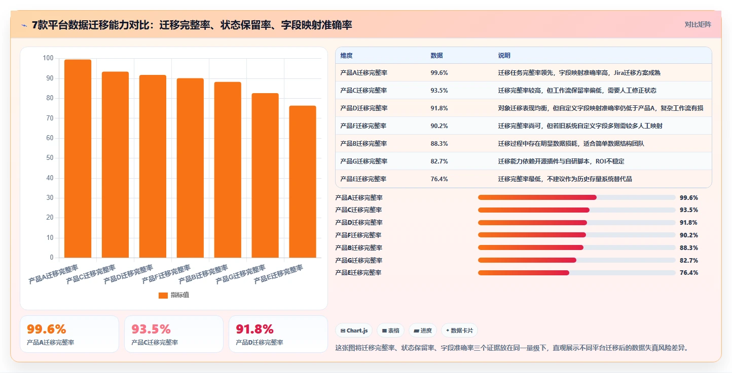The height and width of the screenshot is (373, 732).
Task: Select table row 产品E迁移完整率
Action: tap(524, 179)
